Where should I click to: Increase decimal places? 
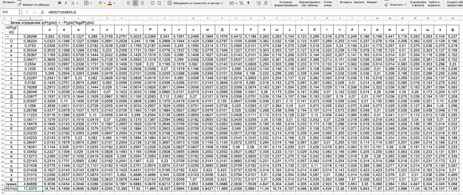259,3
